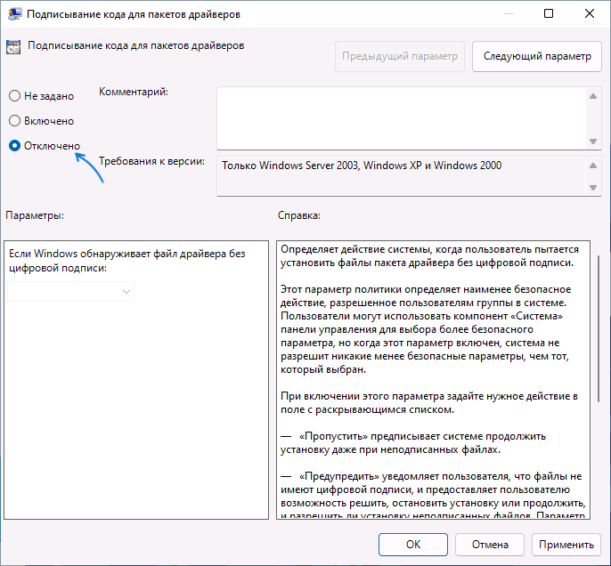
Task: Click the title bar window icon
Action: tap(15, 14)
